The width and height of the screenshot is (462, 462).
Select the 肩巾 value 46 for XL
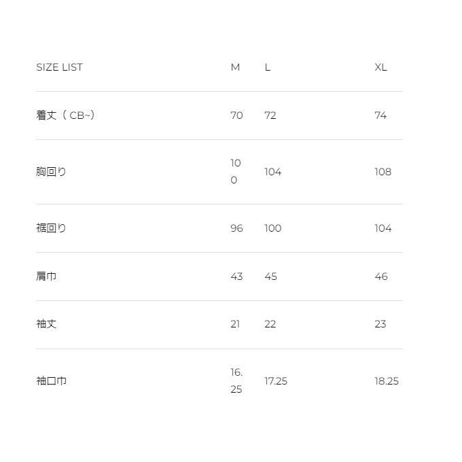coord(381,277)
